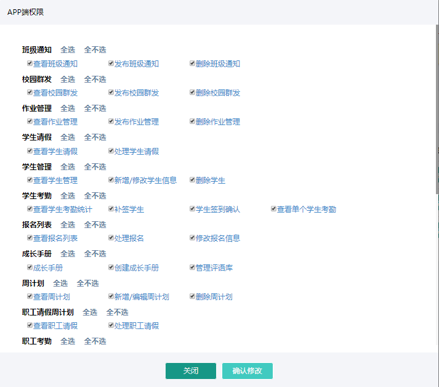Click 全不选 next to 学生请假
This screenshot has width=439, height=387.
(95, 137)
